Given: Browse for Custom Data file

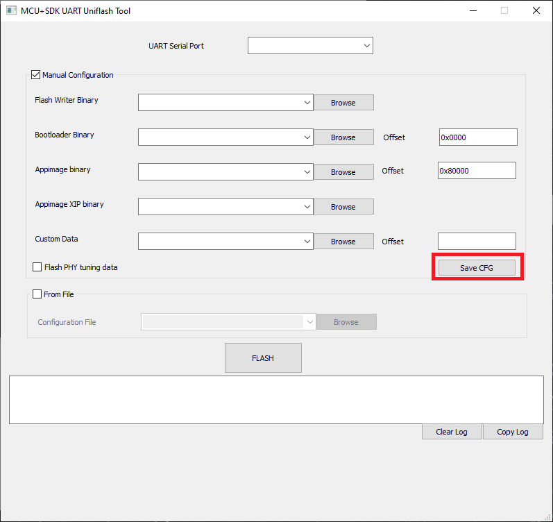Looking at the screenshot, I should click(343, 242).
